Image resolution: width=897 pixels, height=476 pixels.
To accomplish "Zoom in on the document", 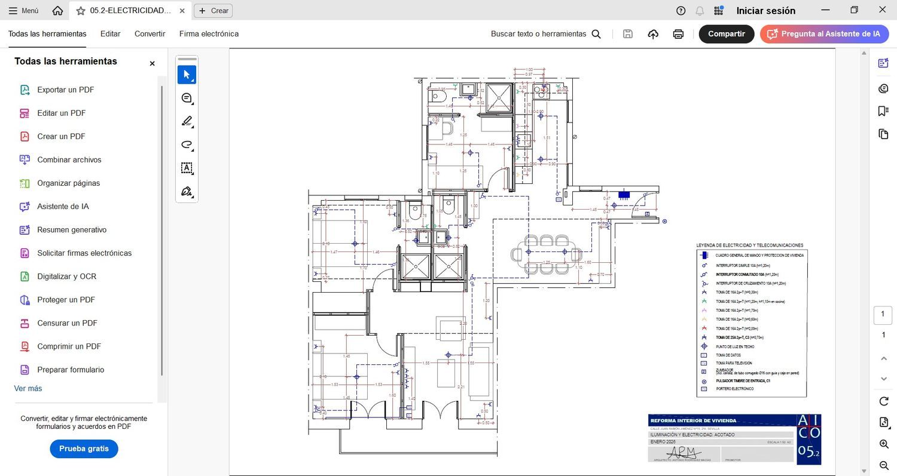I will (883, 444).
